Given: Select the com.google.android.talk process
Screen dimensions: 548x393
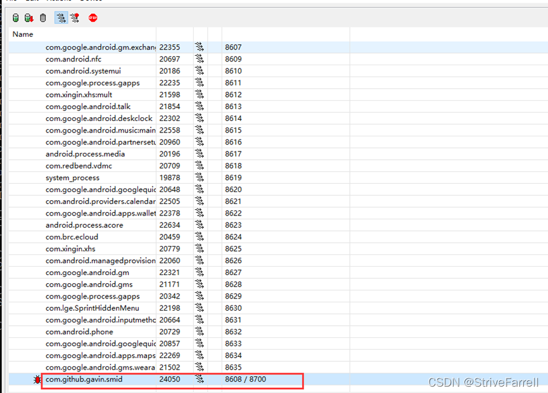Looking at the screenshot, I should point(88,106).
